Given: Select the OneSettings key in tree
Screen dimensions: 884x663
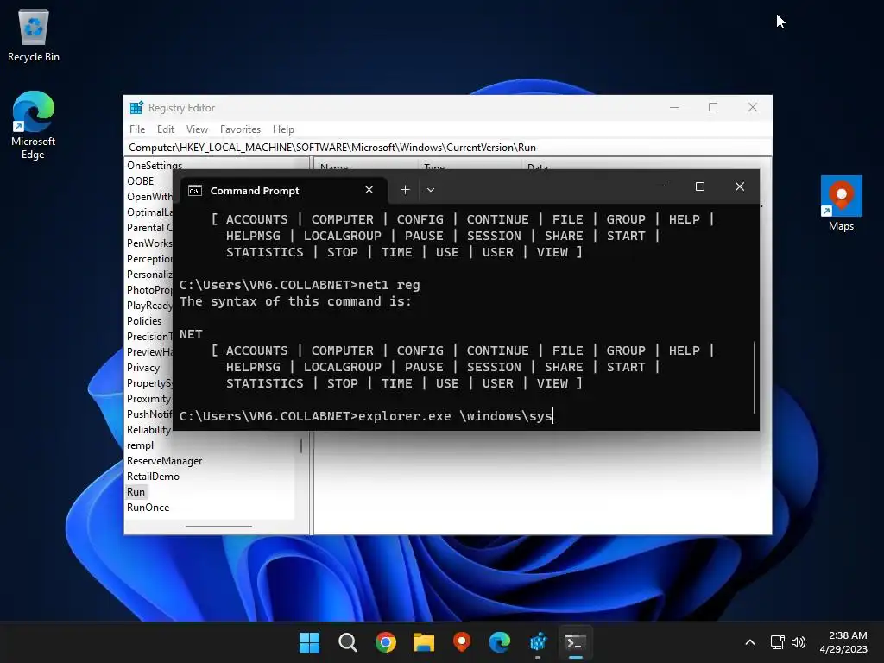Looking at the screenshot, I should click(x=154, y=165).
